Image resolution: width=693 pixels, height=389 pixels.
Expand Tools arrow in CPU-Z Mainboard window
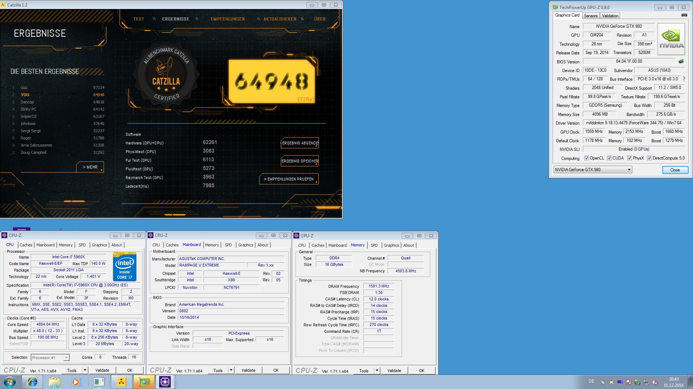(231, 370)
